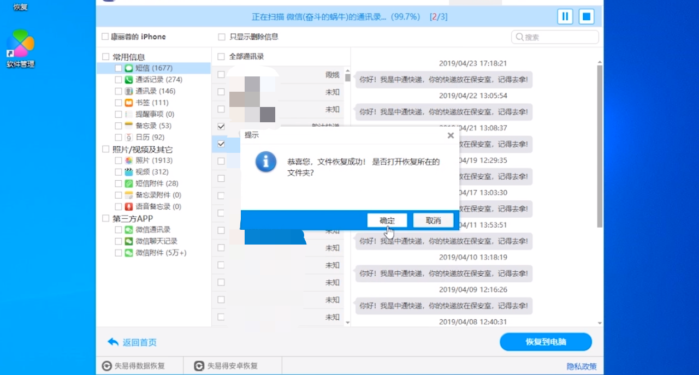Click the 书签 bookmarks icon
This screenshot has width=699, height=375.
tap(129, 103)
